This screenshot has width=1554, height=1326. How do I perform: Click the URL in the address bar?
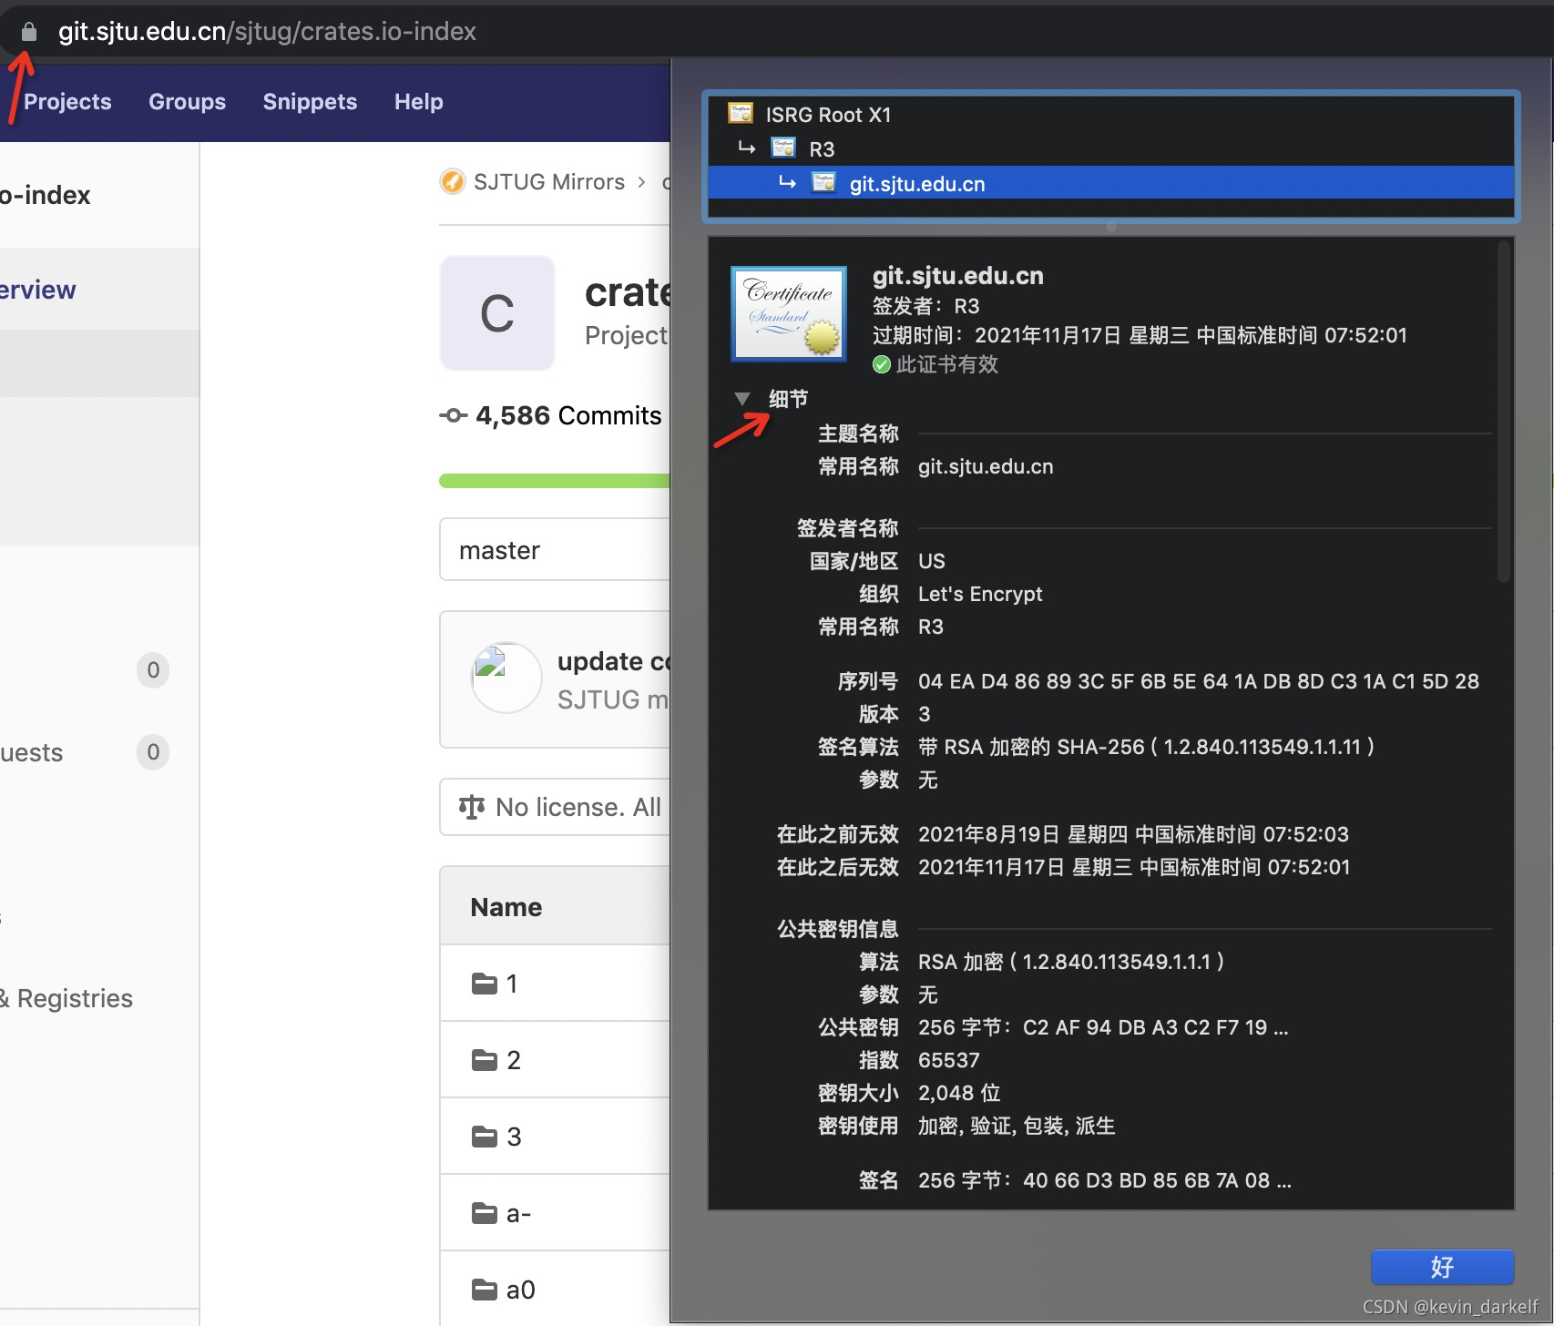pyautogui.click(x=267, y=32)
